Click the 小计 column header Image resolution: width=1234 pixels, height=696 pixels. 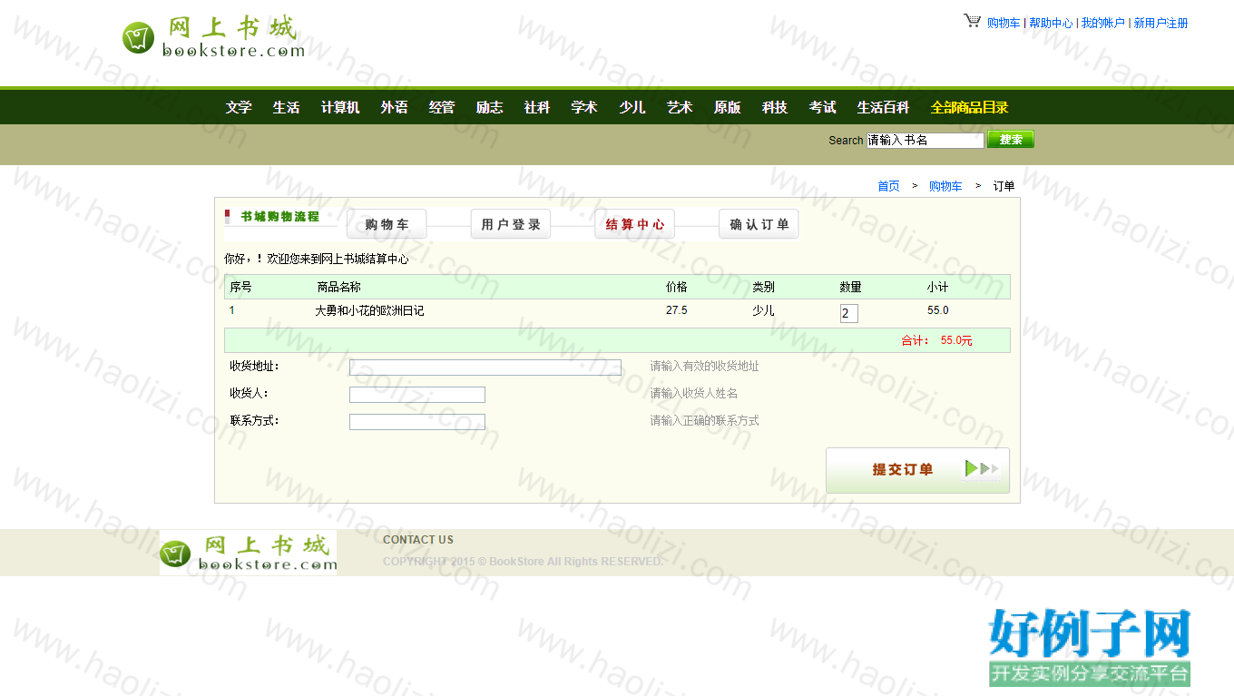938,287
